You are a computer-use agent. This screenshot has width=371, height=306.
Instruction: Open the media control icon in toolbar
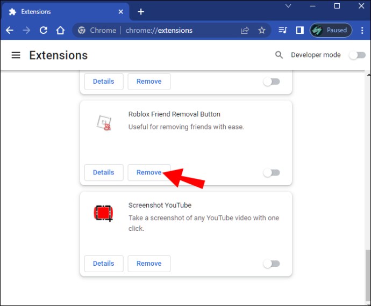283,30
